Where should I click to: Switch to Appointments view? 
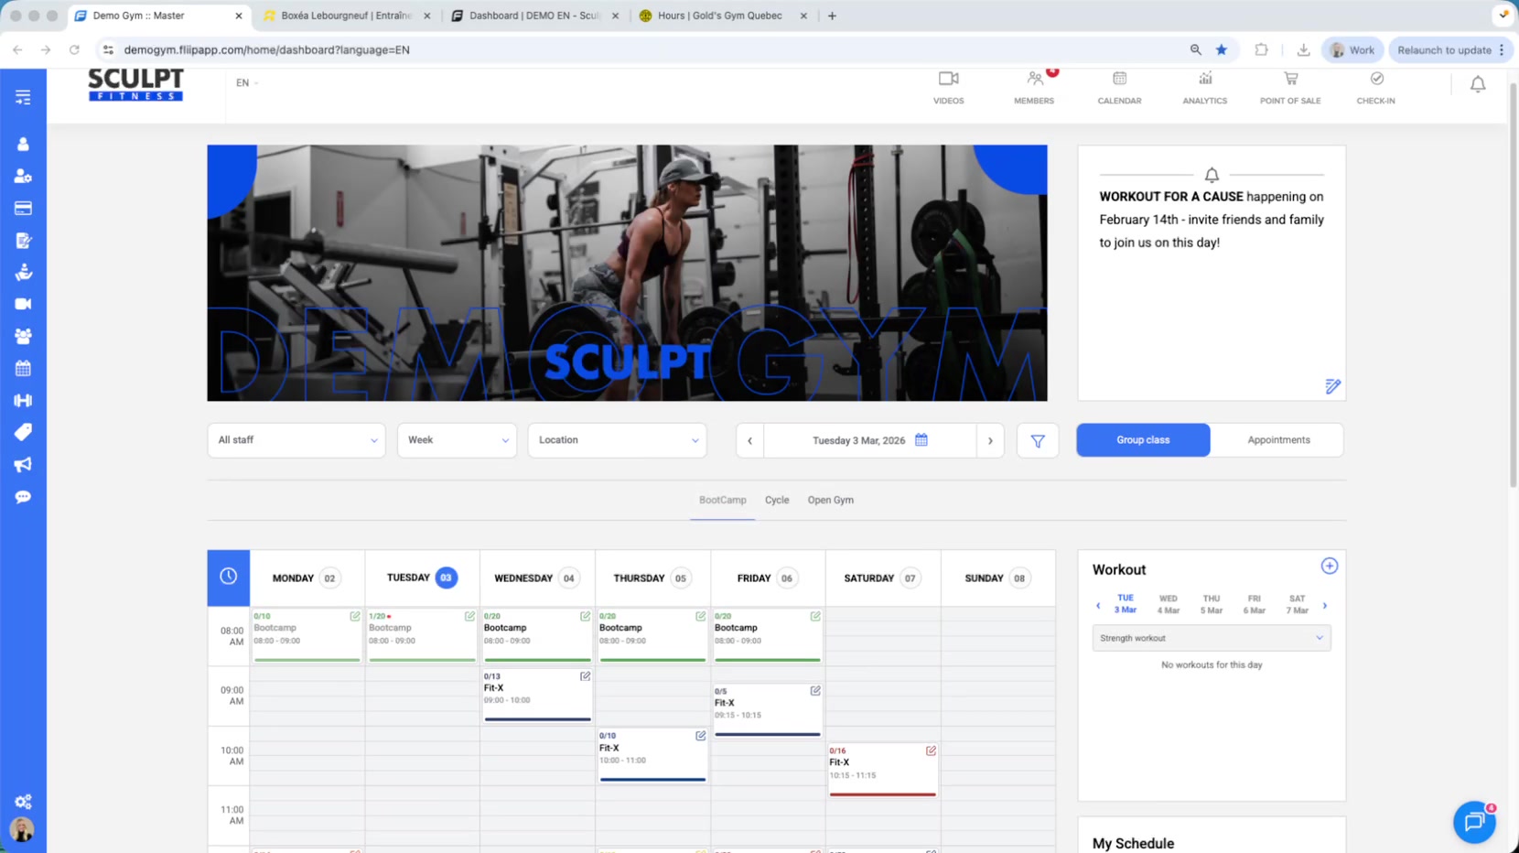pos(1277,440)
